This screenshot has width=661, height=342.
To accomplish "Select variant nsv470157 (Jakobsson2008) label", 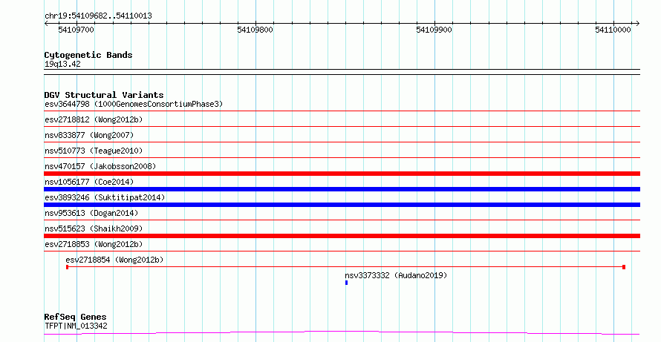I will tap(100, 166).
